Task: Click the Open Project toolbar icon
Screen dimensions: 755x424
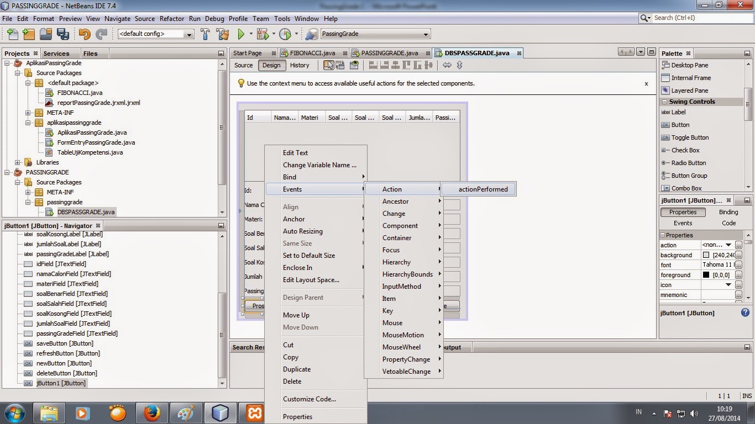Action: click(x=46, y=34)
